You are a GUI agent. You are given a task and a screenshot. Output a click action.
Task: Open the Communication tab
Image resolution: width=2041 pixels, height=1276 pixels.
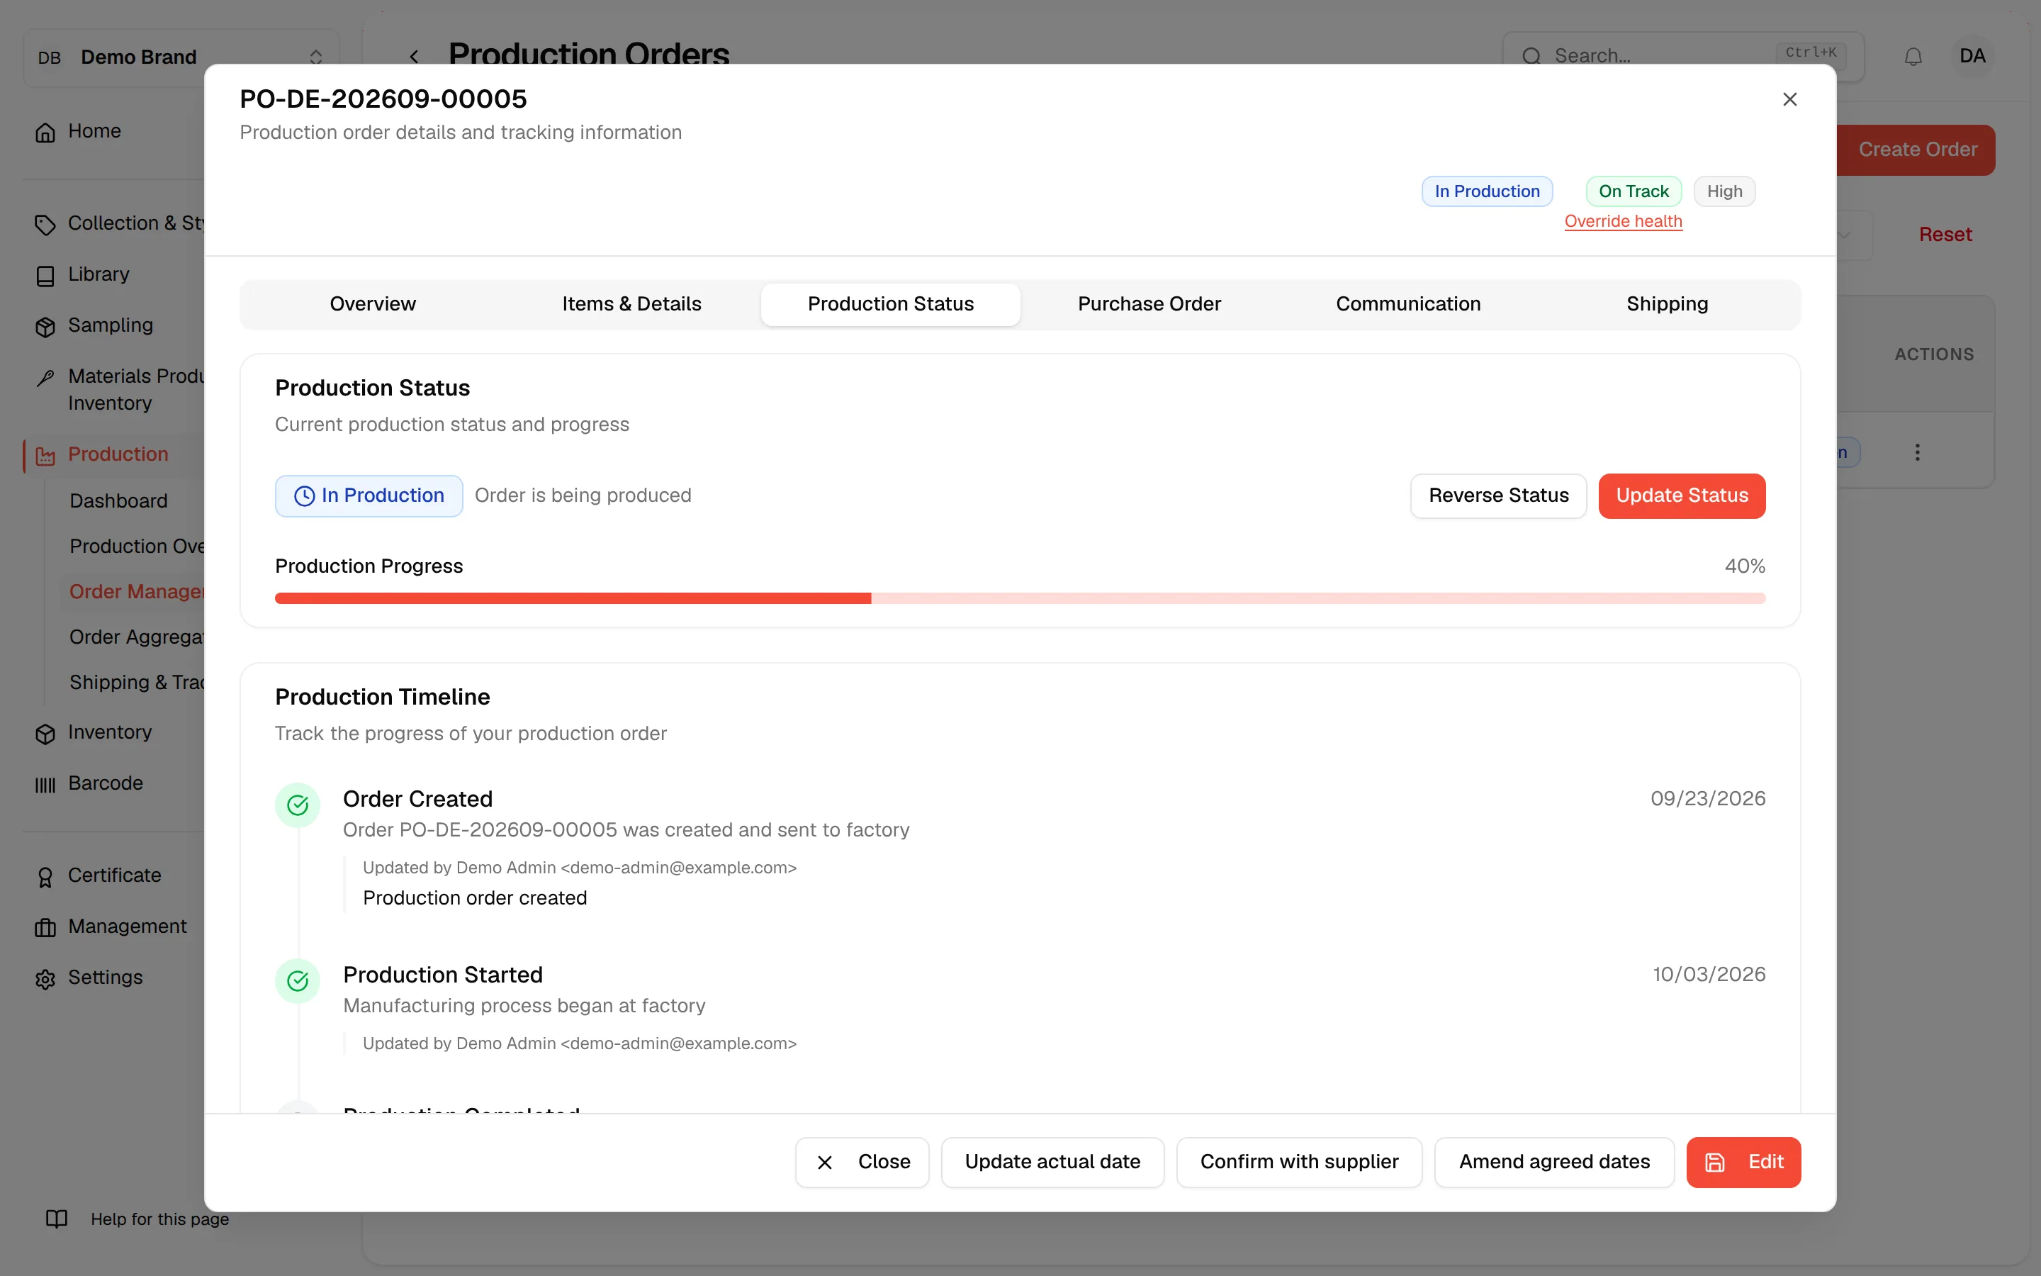tap(1407, 304)
